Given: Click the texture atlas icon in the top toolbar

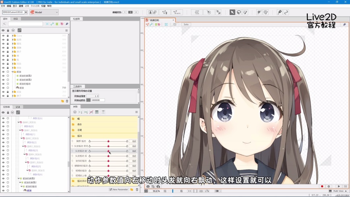Looking at the screenshot, I should 152,12.
